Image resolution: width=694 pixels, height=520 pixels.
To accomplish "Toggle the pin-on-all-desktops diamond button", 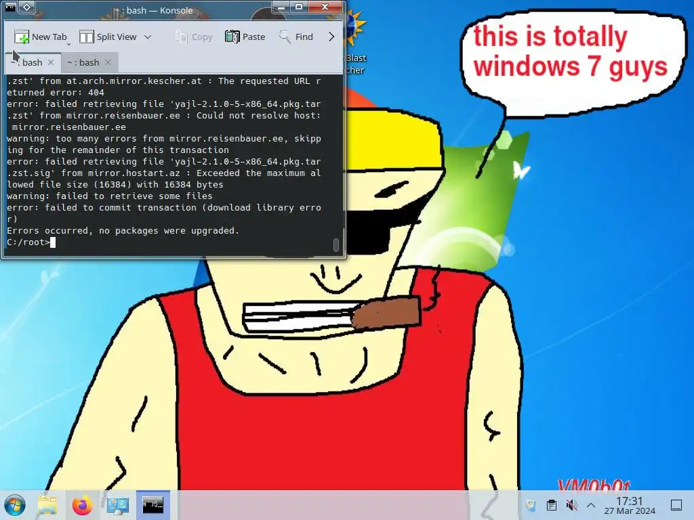I will 27,7.
